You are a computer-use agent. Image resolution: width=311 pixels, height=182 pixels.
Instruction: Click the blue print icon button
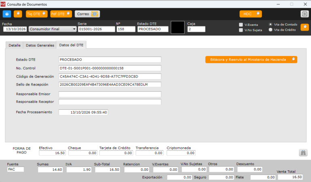7,14
